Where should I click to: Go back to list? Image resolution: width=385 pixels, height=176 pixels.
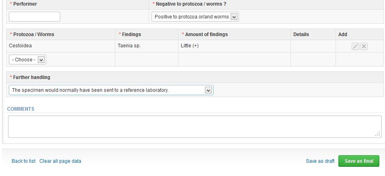click(24, 161)
